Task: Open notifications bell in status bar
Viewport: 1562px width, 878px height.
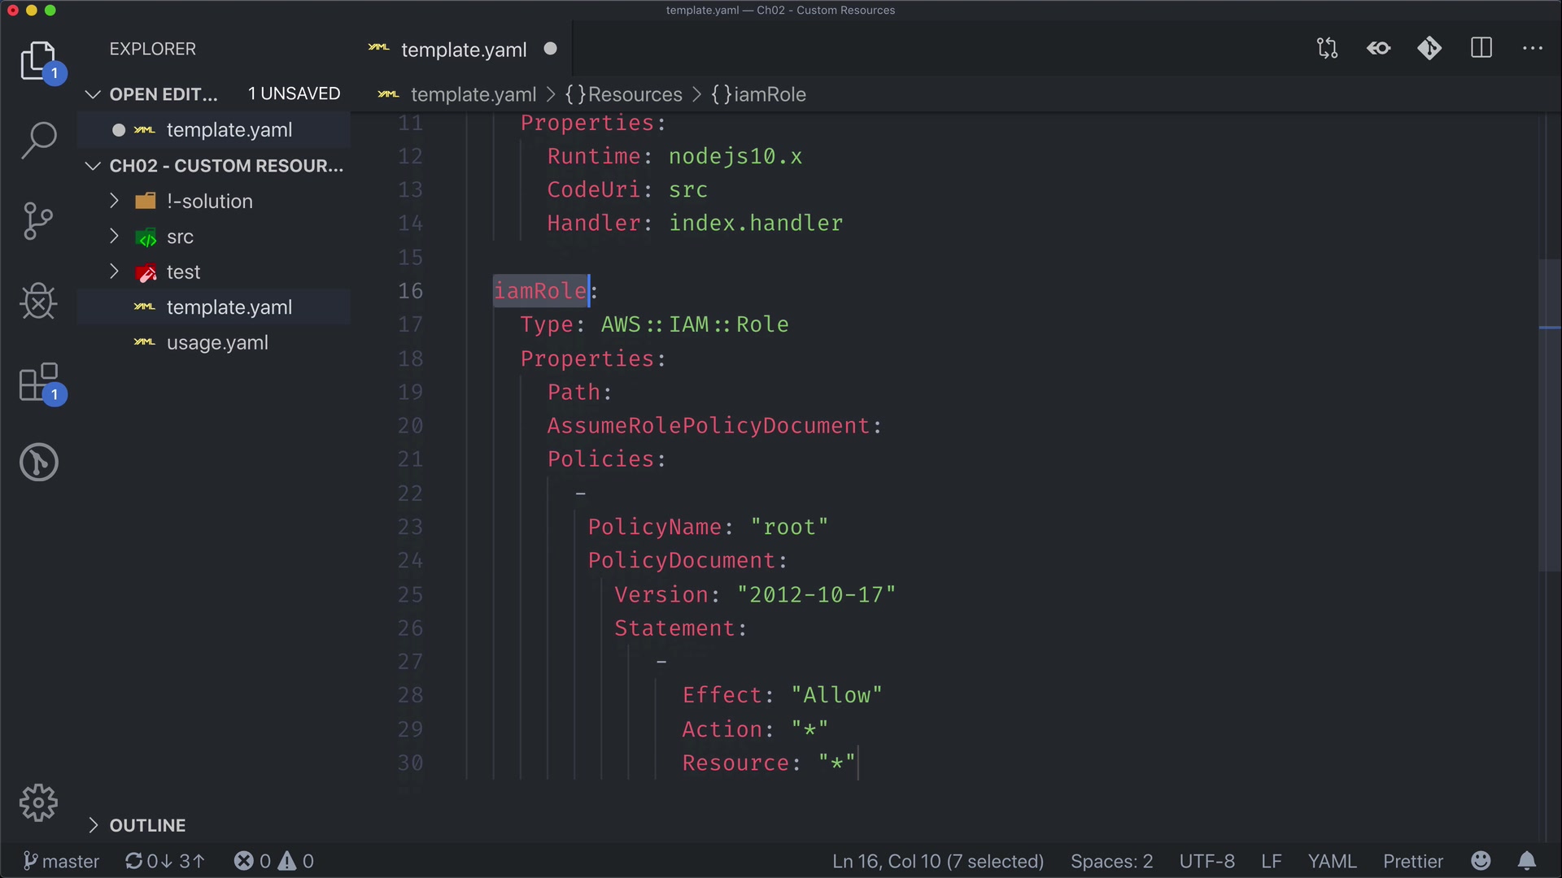Action: click(1527, 861)
